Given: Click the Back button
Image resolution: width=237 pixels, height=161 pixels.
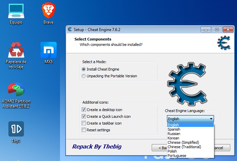Looking at the screenshot, I should 159,148.
